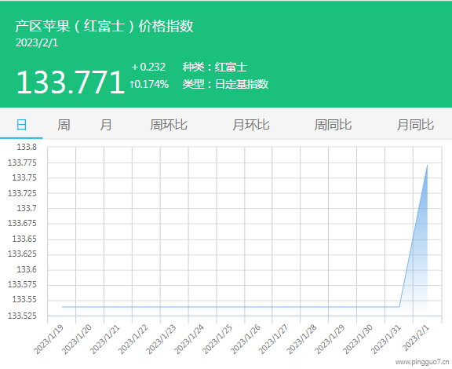Click the upward arrow 0.174% change indicator
The width and height of the screenshot is (452, 369).
pyautogui.click(x=149, y=84)
